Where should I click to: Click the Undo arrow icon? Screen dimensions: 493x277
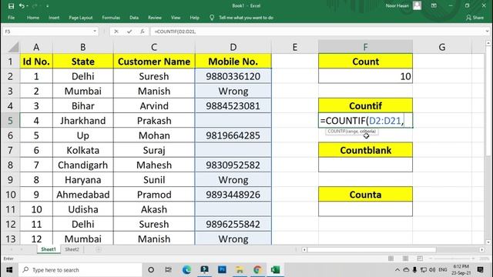click(x=22, y=6)
